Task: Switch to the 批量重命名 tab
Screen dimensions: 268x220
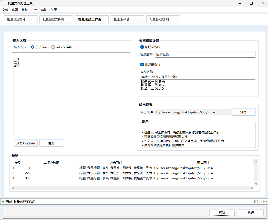Action: click(x=127, y=19)
